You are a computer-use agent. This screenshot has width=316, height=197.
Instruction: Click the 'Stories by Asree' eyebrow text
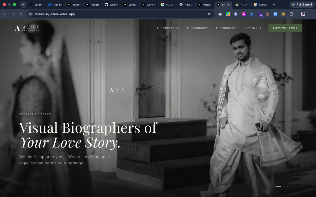click(x=35, y=114)
